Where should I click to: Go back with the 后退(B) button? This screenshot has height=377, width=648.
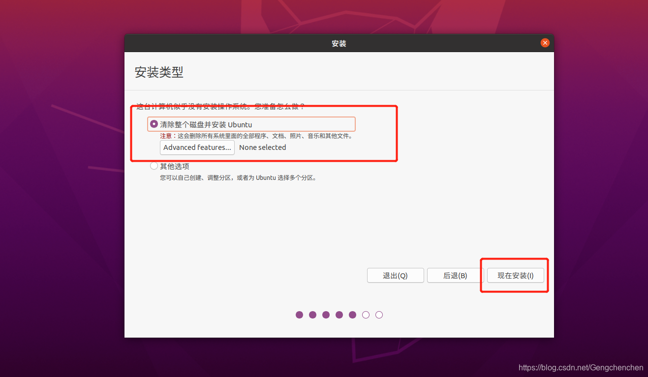(x=455, y=275)
